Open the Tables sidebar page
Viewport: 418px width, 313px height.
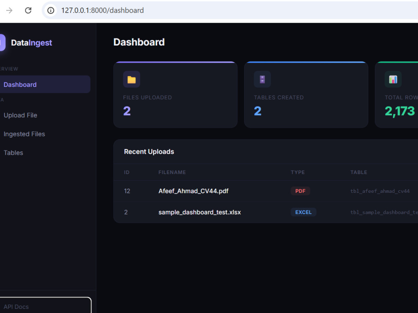coord(13,152)
